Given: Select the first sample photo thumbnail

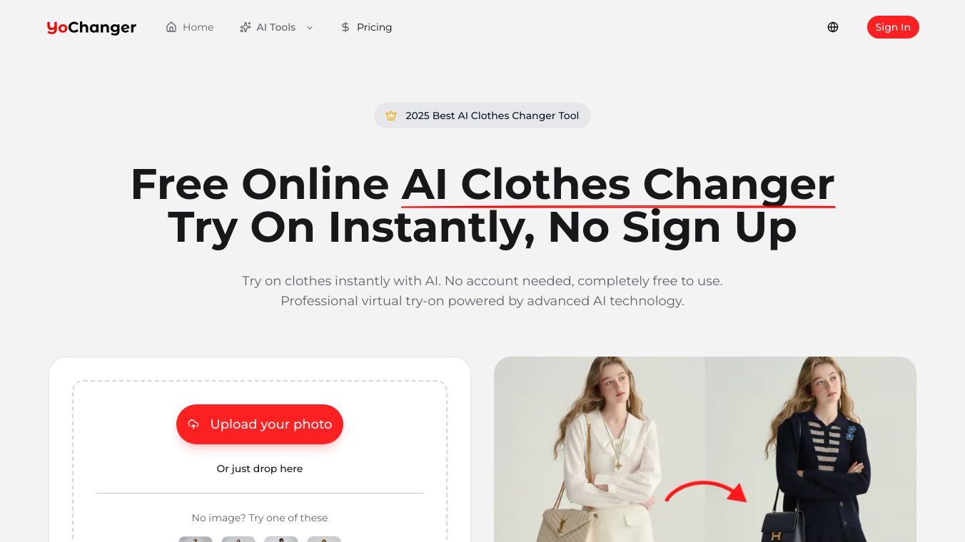Looking at the screenshot, I should coord(196,539).
